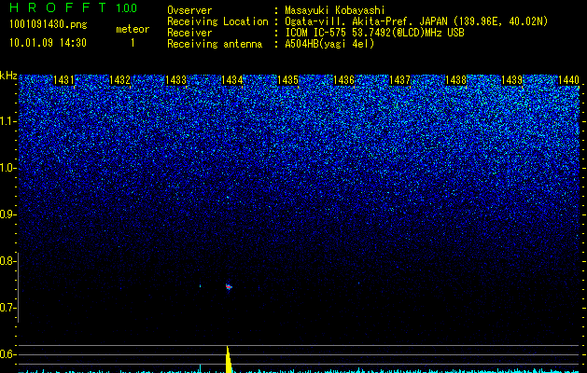
Task: Click the small cyan spike in signal graph
Action: 201,368
